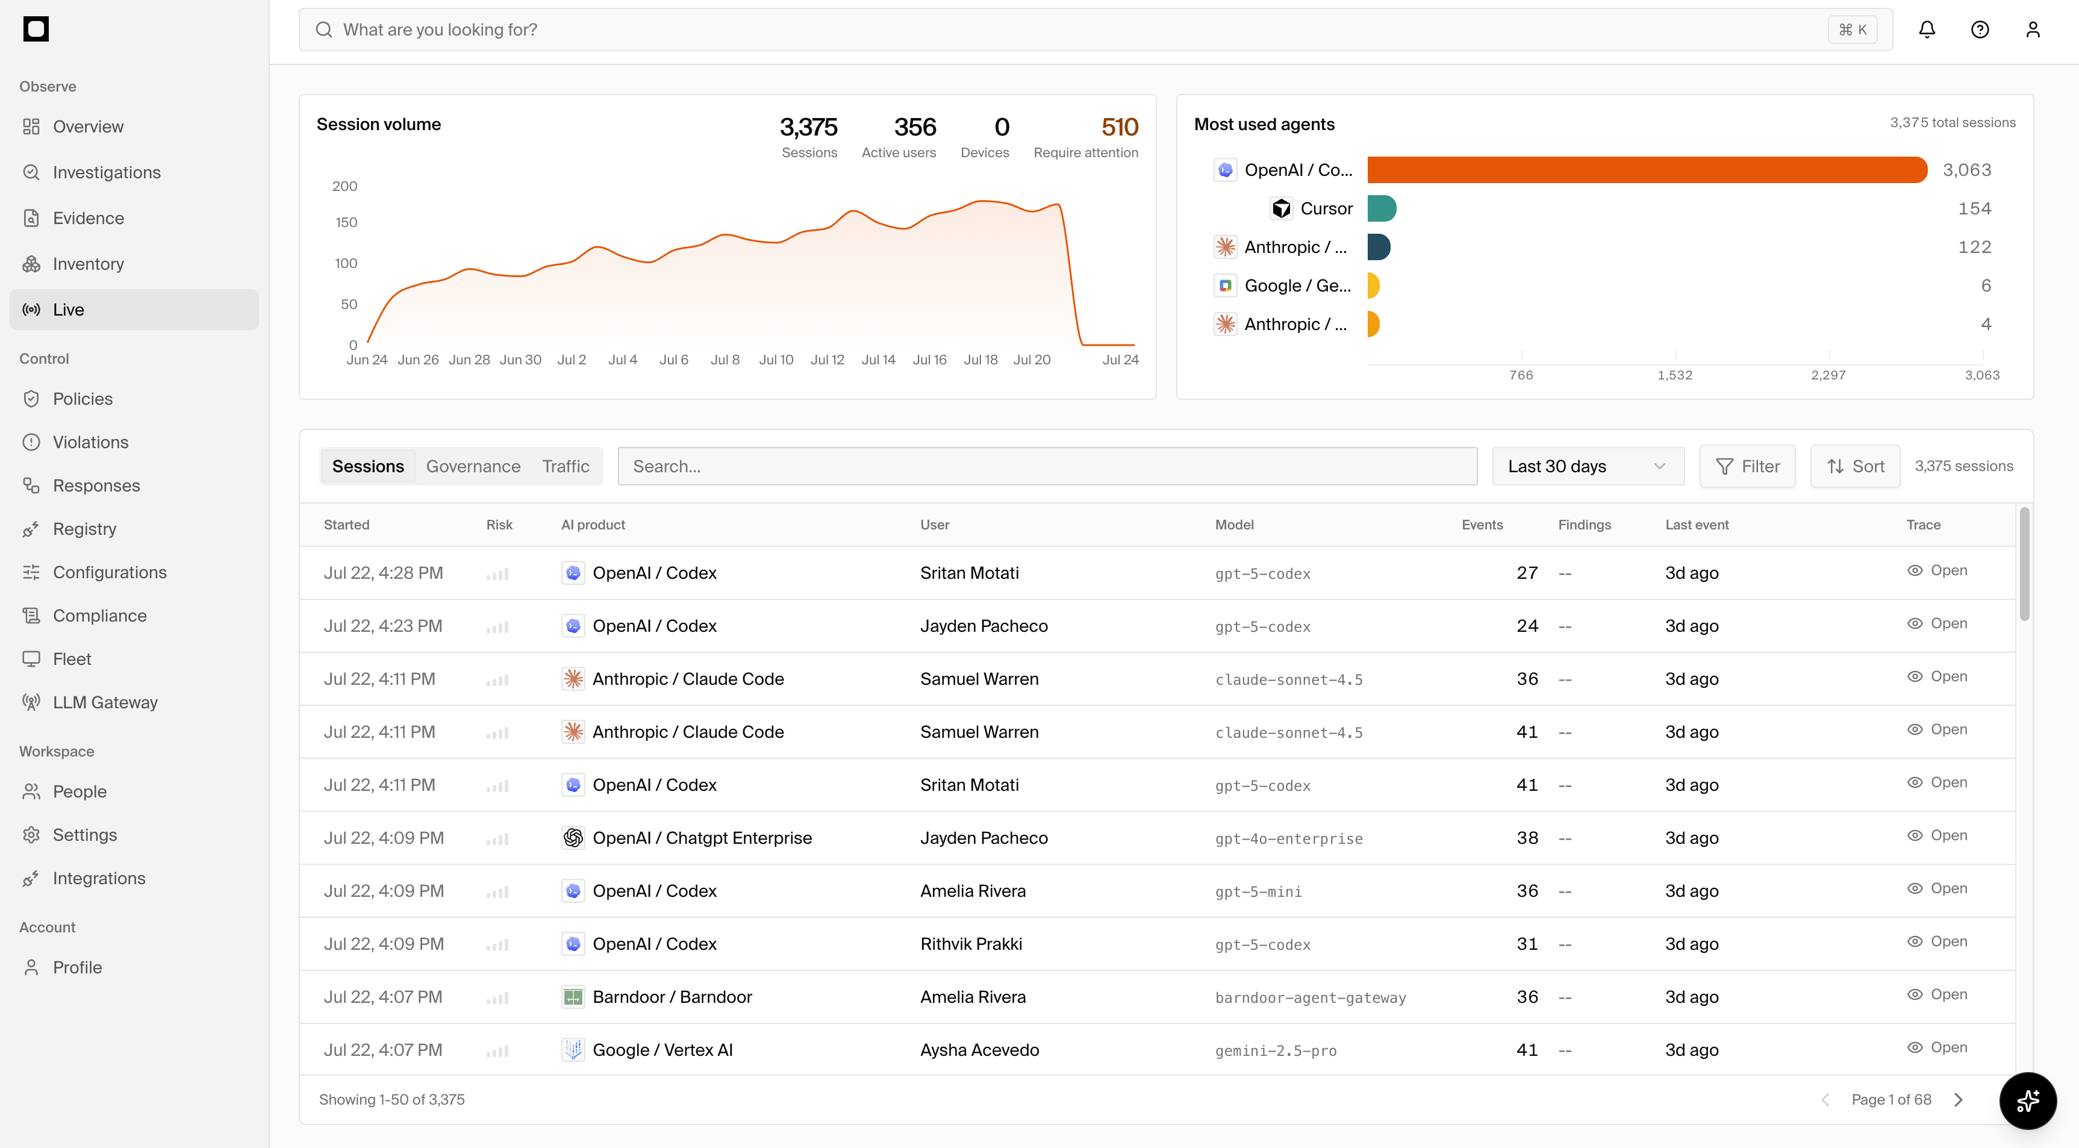2079x1148 pixels.
Task: Click the Fleet monitor icon
Action: pos(31,659)
